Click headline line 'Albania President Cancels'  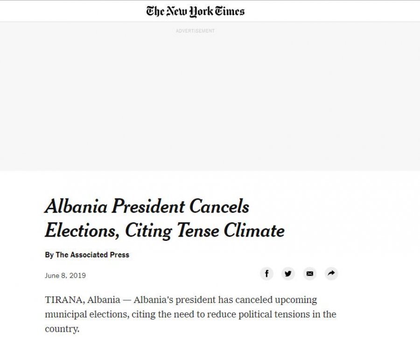click(147, 206)
